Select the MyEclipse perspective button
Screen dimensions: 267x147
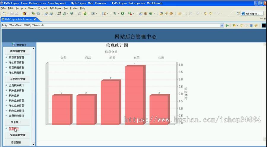coord(252,14)
